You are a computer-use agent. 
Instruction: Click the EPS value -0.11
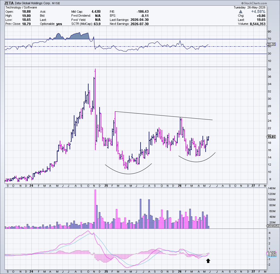click(145, 16)
